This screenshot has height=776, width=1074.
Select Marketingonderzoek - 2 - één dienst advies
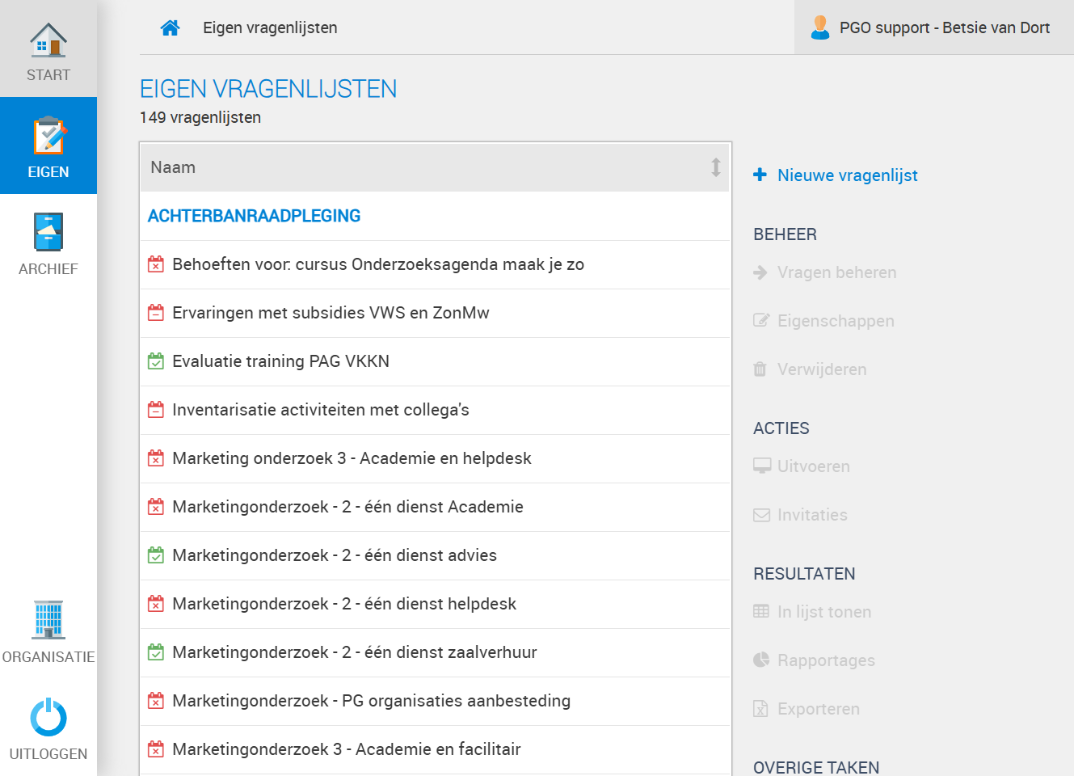coord(435,555)
